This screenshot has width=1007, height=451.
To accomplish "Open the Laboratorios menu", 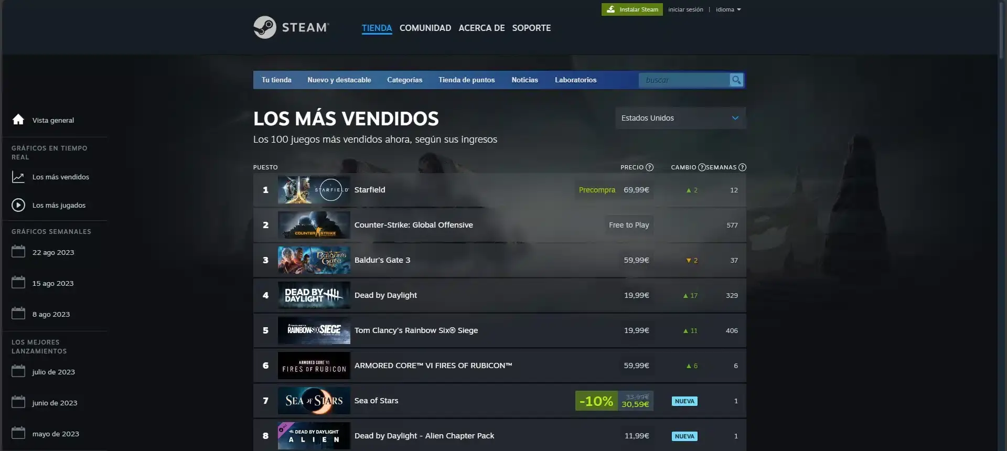I will (575, 80).
